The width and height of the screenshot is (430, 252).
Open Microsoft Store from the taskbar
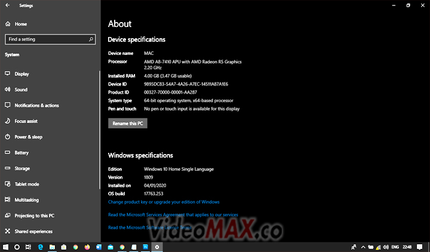pos(64,247)
